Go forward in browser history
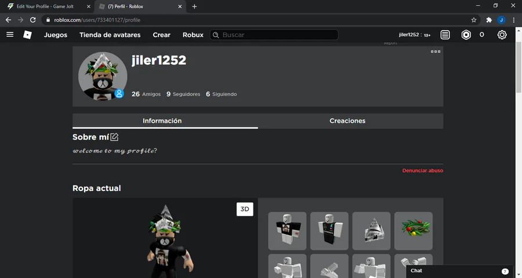 [21, 20]
